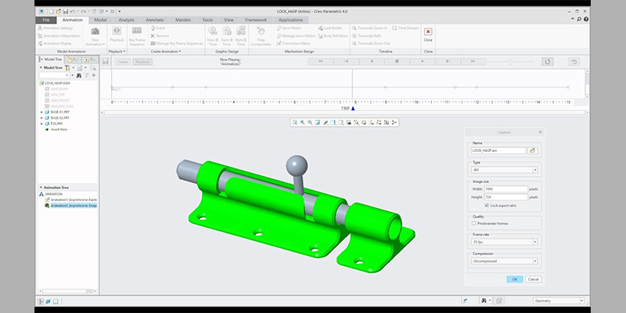Viewport: 626px width, 313px height.
Task: Open the Playback group dropdown
Action: [x=117, y=52]
